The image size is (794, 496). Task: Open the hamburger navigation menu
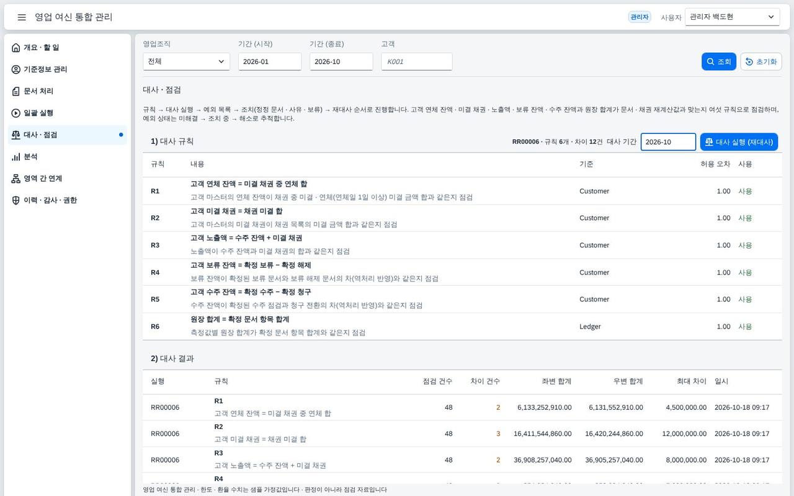(x=22, y=17)
